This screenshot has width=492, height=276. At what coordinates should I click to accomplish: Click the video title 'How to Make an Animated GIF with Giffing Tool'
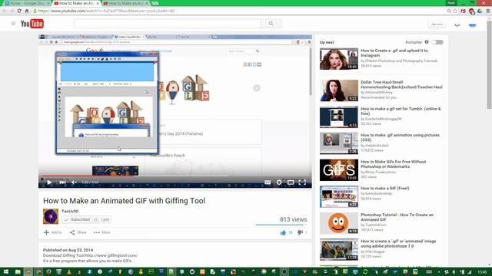point(124,201)
